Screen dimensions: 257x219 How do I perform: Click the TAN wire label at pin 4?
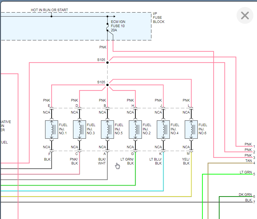(x=248, y=161)
